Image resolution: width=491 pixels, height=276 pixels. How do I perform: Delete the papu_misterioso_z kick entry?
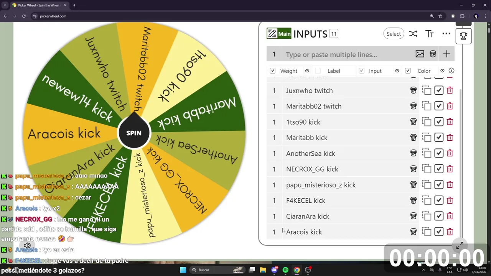(450, 185)
